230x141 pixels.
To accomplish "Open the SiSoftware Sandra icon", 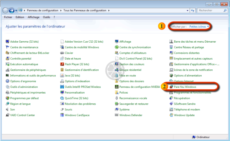I will pyautogui.click(x=171, y=104).
